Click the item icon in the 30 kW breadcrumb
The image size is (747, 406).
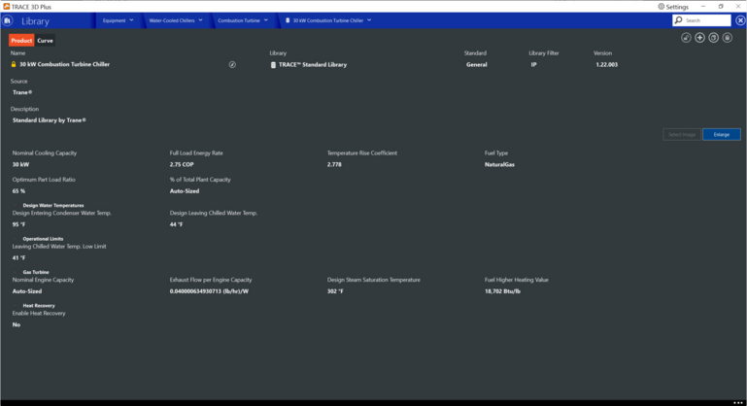pyautogui.click(x=288, y=20)
